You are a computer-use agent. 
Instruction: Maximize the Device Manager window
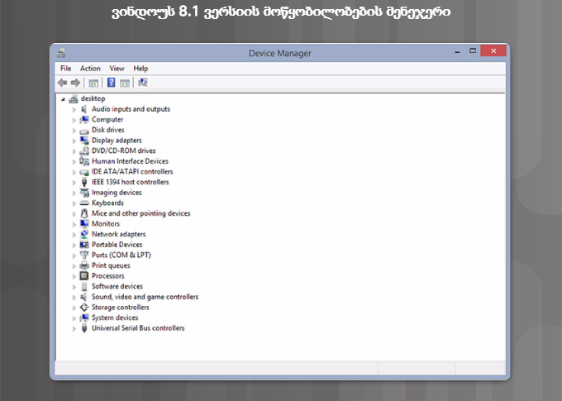[473, 51]
